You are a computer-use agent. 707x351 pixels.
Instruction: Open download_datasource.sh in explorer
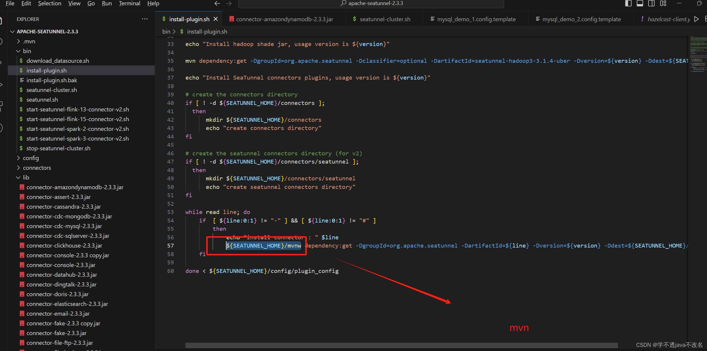[57, 61]
